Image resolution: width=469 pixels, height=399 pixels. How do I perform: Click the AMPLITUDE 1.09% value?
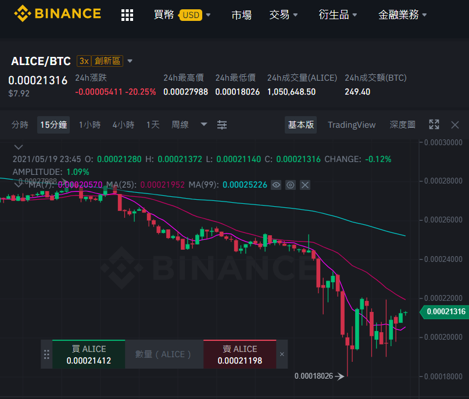[x=78, y=172]
